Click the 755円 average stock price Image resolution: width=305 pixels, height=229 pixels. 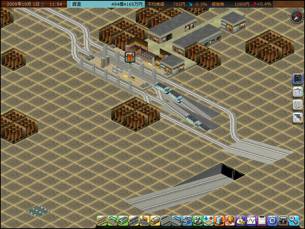click(179, 4)
